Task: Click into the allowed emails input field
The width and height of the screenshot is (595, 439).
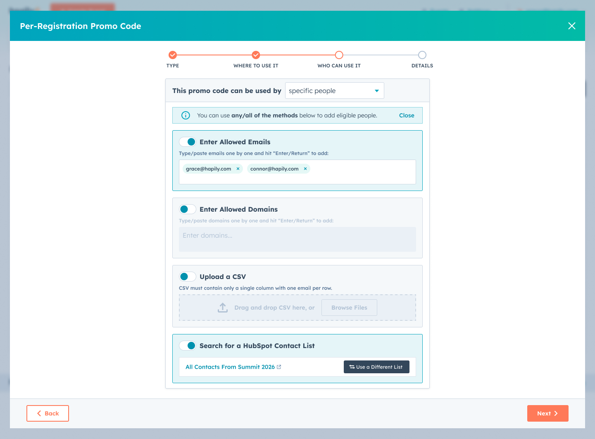Action: 297,172
